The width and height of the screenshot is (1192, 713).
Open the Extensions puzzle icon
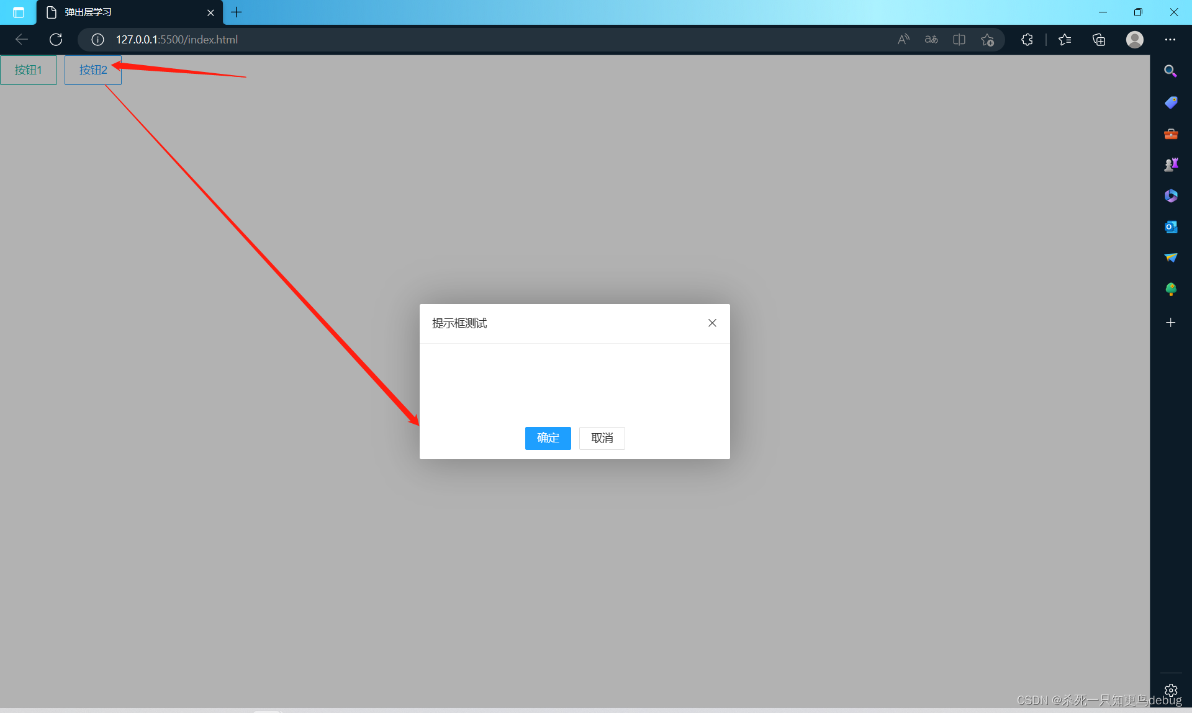pyautogui.click(x=1027, y=40)
